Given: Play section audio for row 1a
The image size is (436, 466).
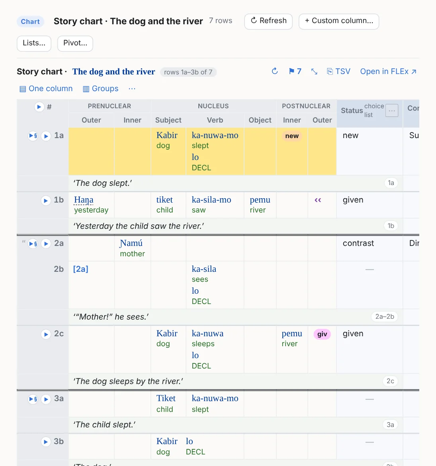Looking at the screenshot, I should [33, 136].
